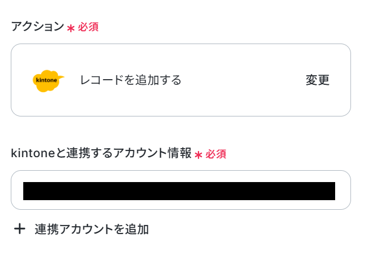Click the 必須 badge next to アカウント情報
This screenshot has height=255, width=372.
pyautogui.click(x=216, y=154)
